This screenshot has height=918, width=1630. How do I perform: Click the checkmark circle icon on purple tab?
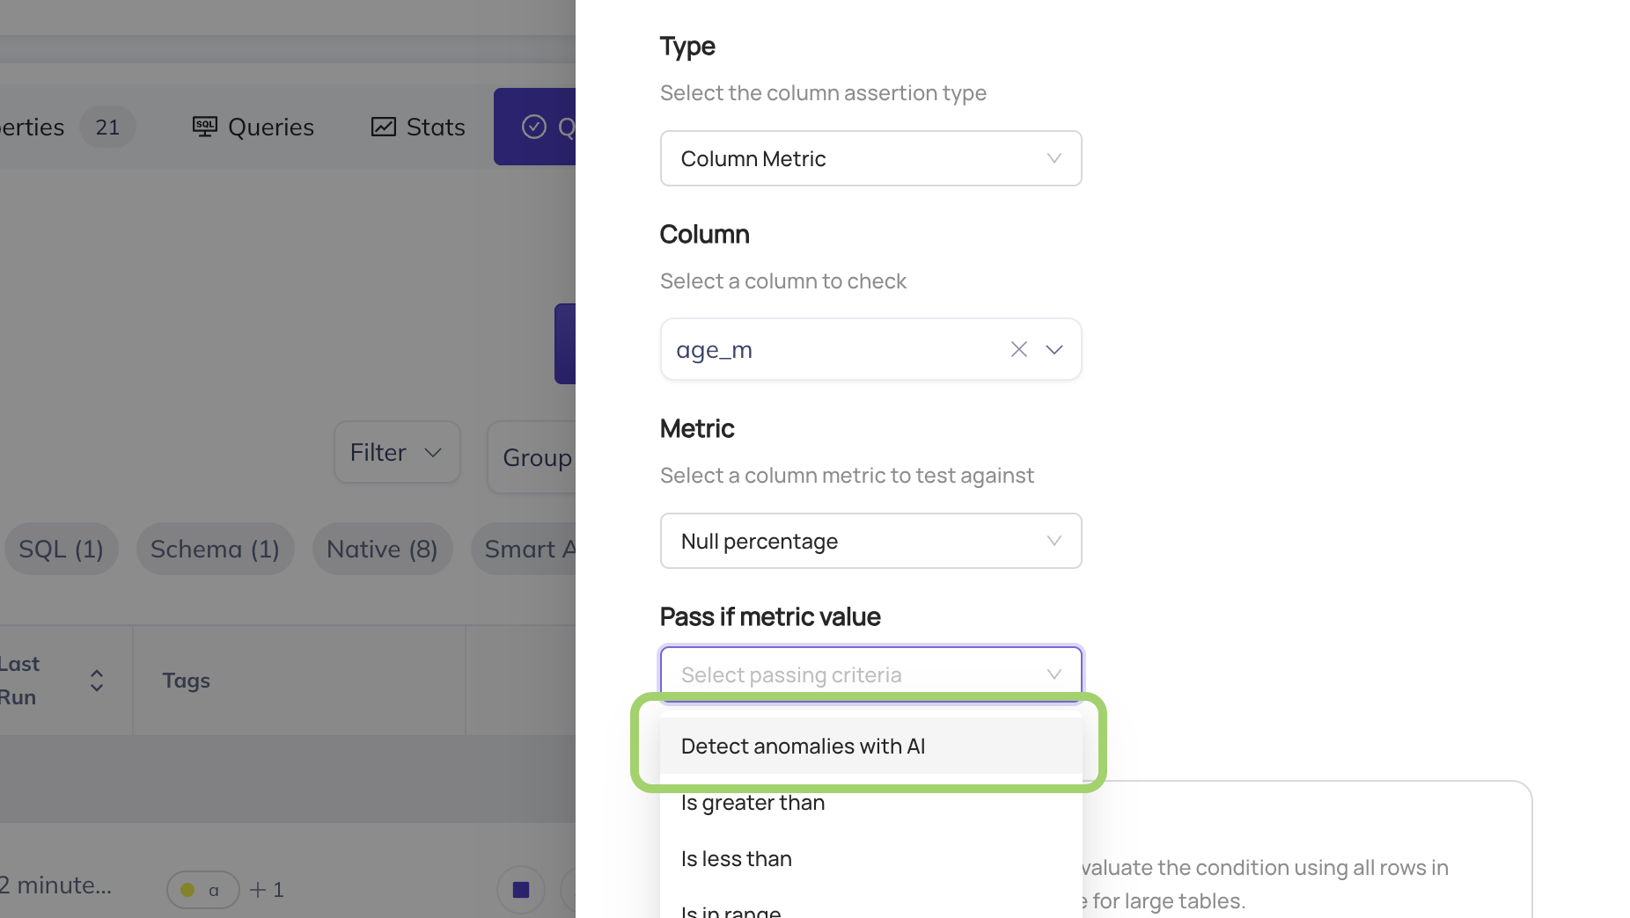pyautogui.click(x=534, y=127)
